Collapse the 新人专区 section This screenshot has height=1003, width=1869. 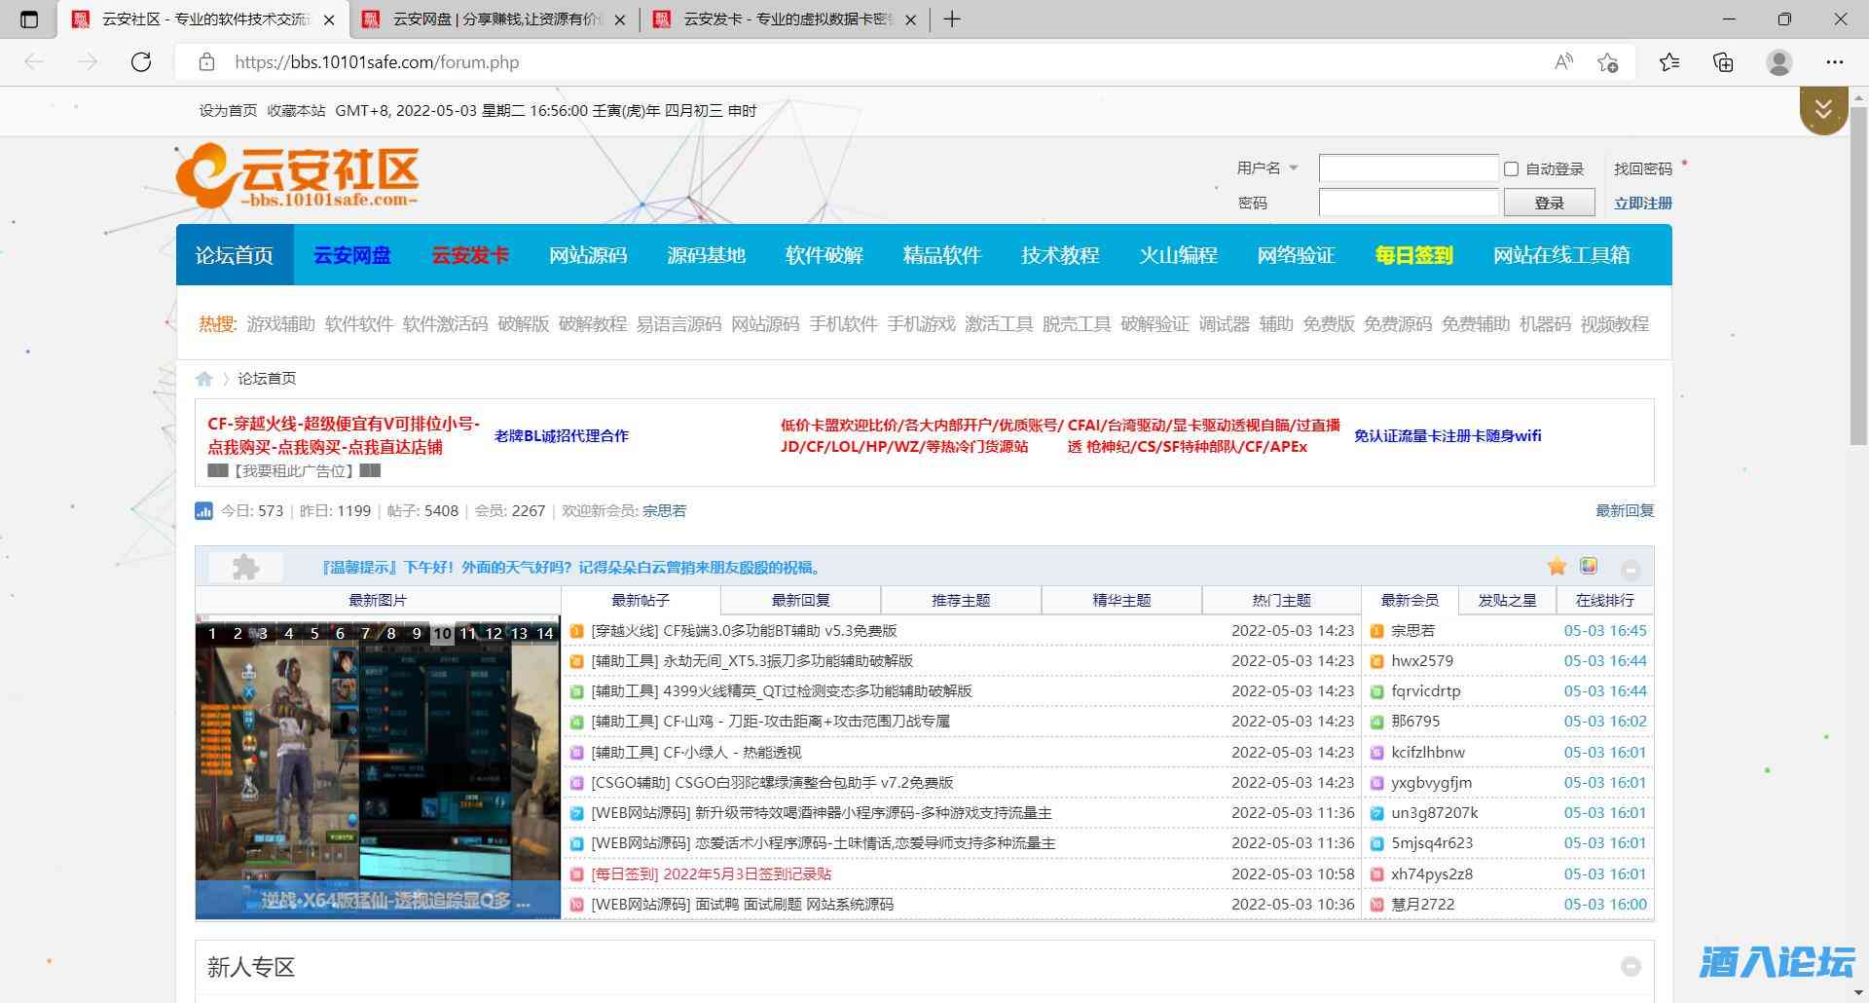coord(1631,967)
